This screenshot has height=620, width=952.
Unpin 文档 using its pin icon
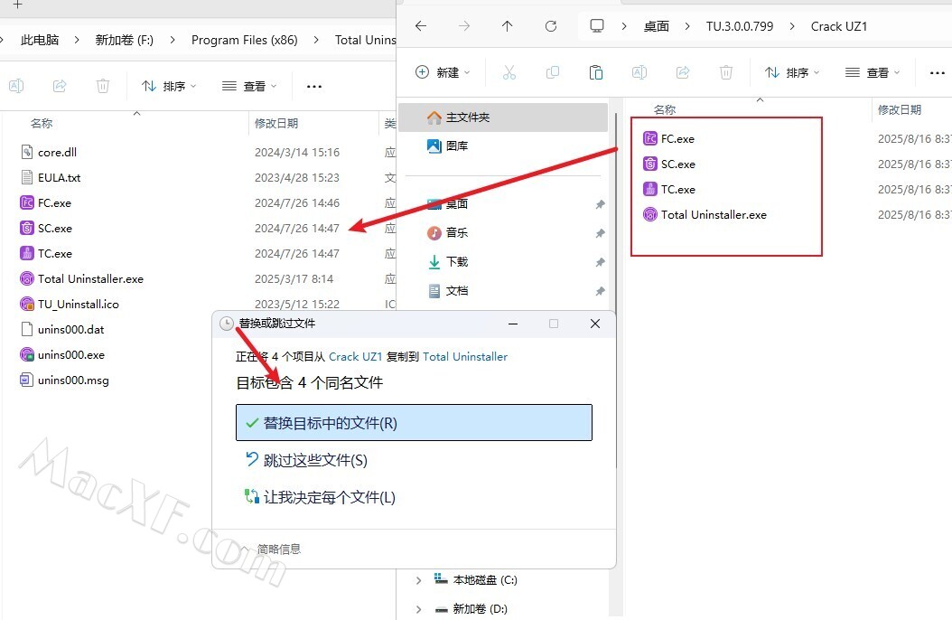[x=600, y=292]
